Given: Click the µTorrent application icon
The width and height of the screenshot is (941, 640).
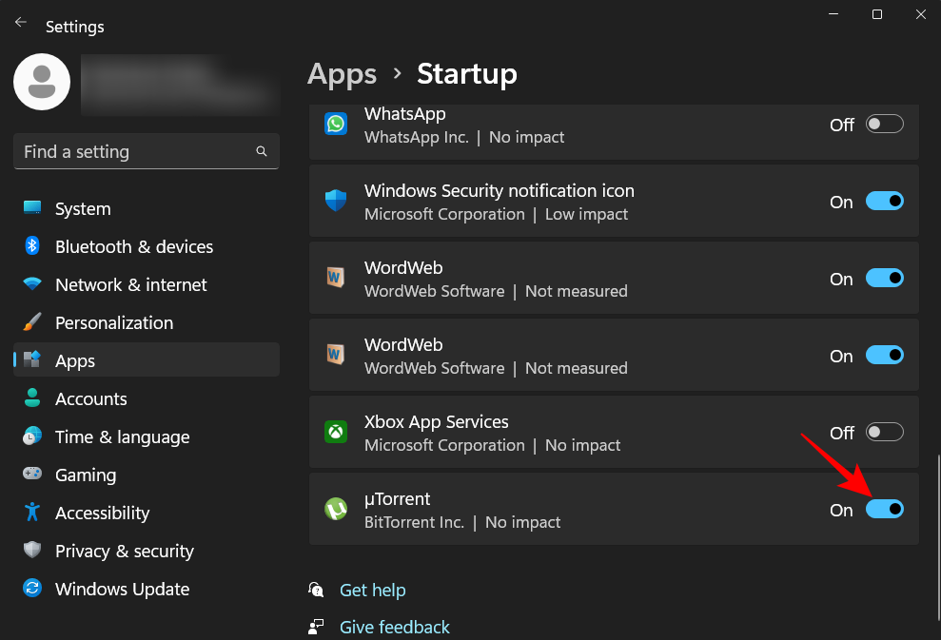Looking at the screenshot, I should (x=336, y=509).
